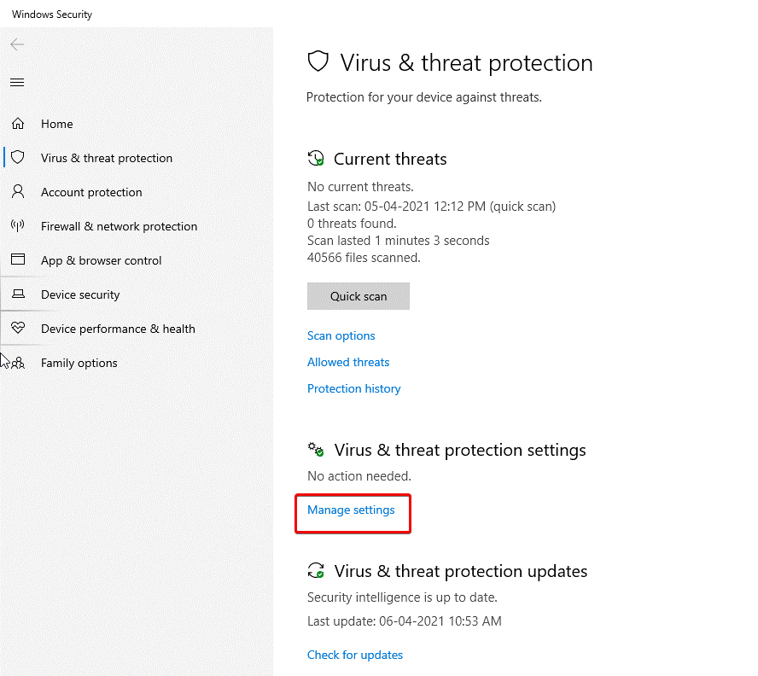
Task: Open Scan options
Action: pyautogui.click(x=341, y=335)
